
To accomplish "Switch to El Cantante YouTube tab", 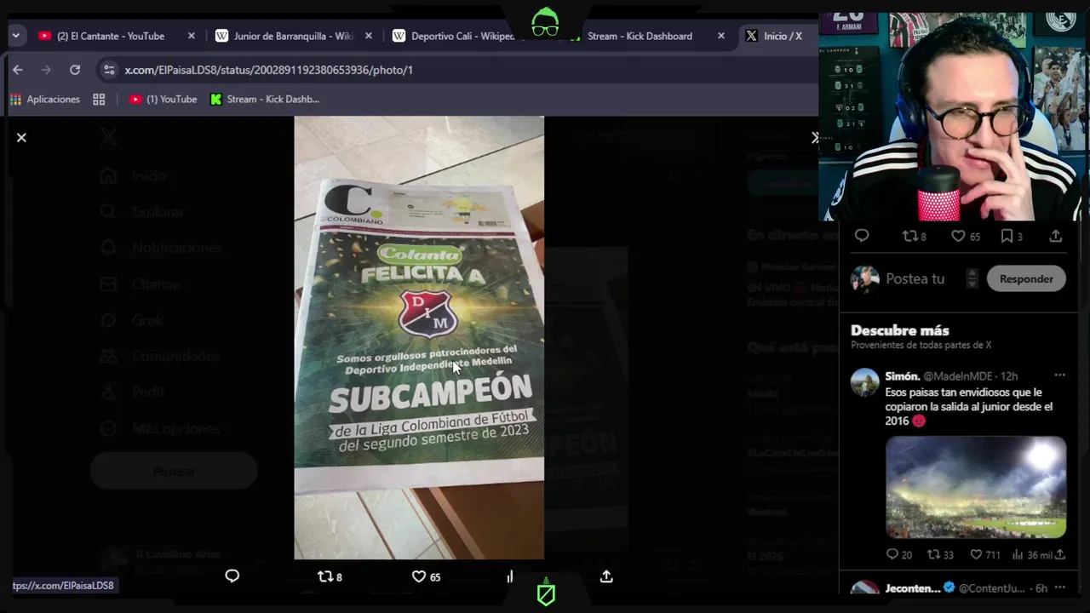I will coord(111,36).
